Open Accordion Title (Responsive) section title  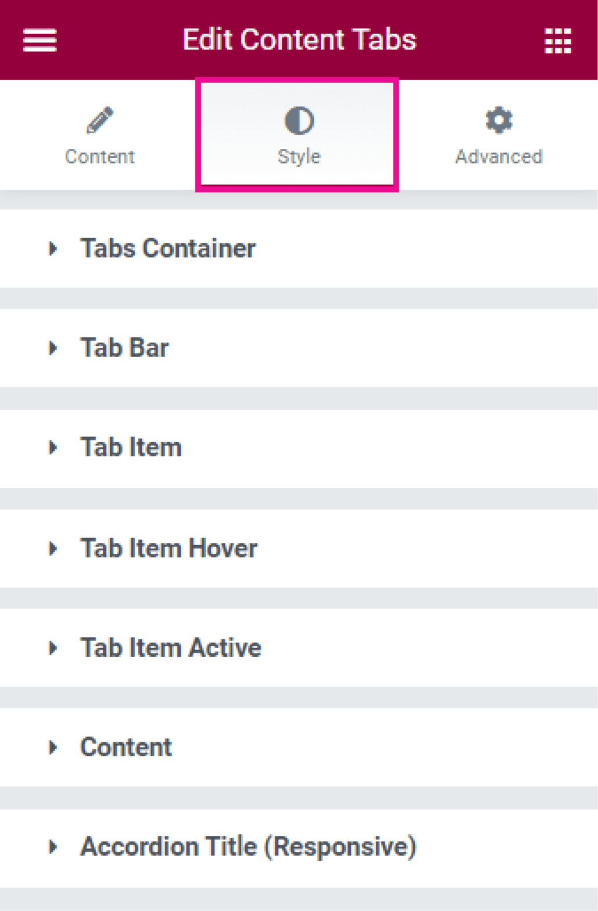click(248, 846)
